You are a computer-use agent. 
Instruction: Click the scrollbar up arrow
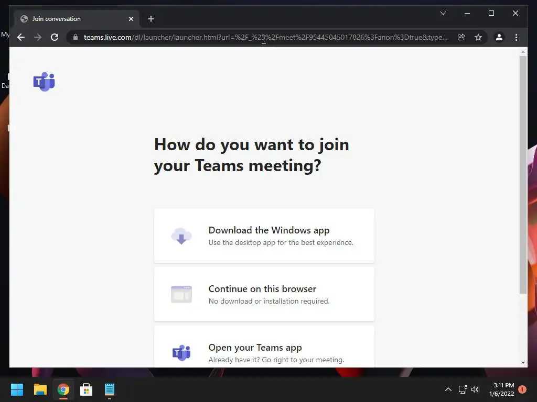coord(523,52)
